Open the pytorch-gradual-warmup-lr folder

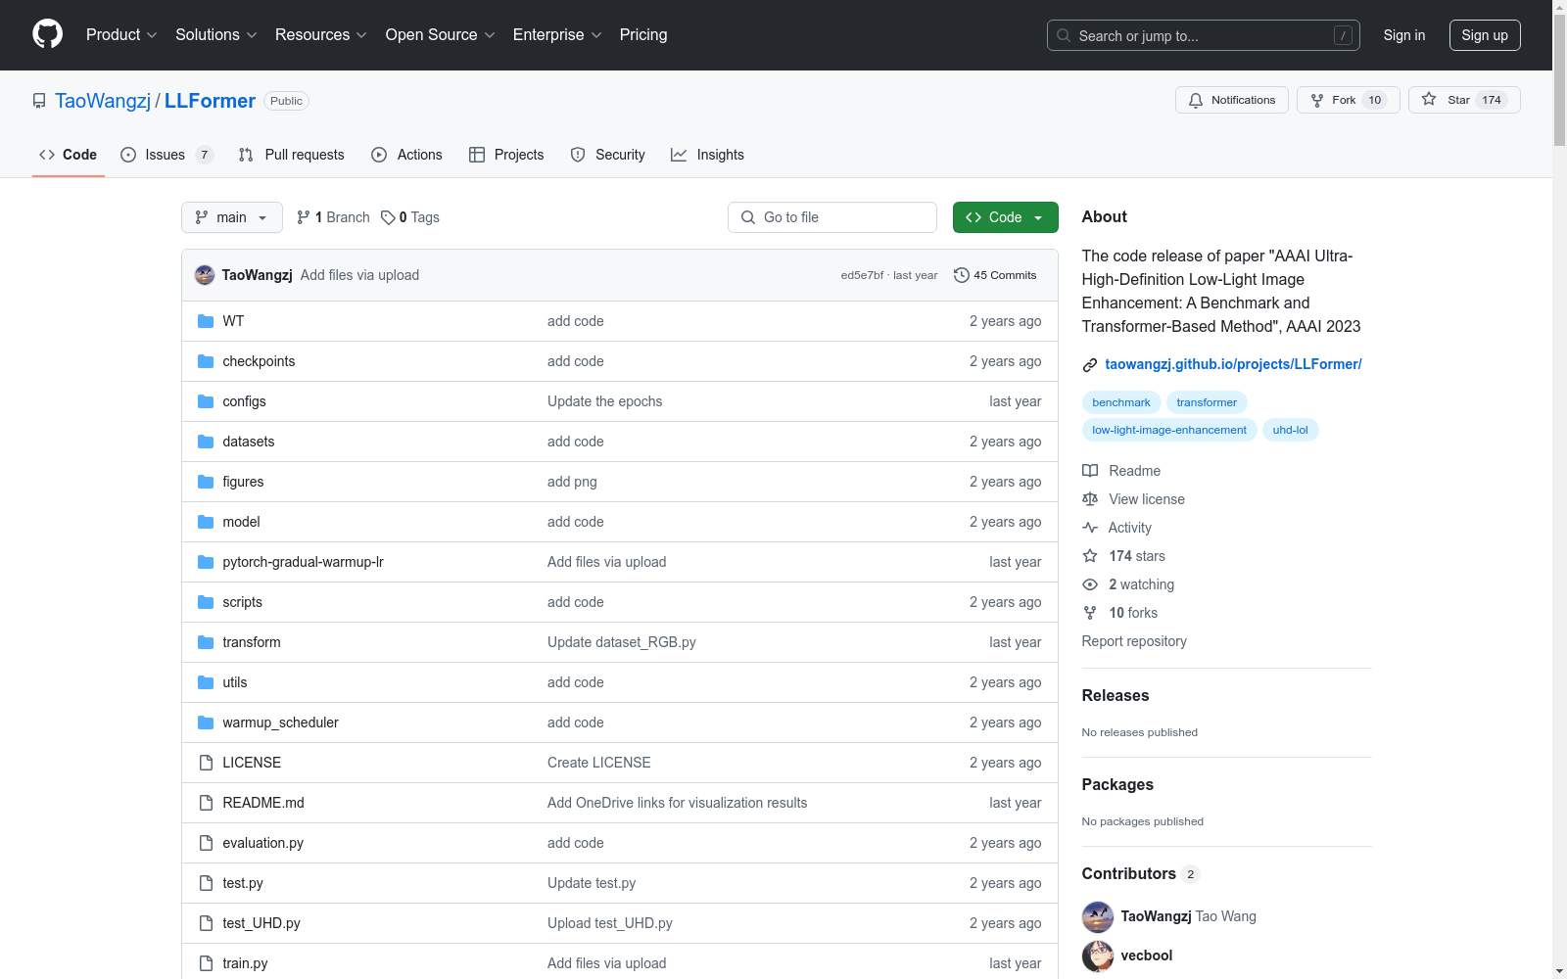coord(303,562)
